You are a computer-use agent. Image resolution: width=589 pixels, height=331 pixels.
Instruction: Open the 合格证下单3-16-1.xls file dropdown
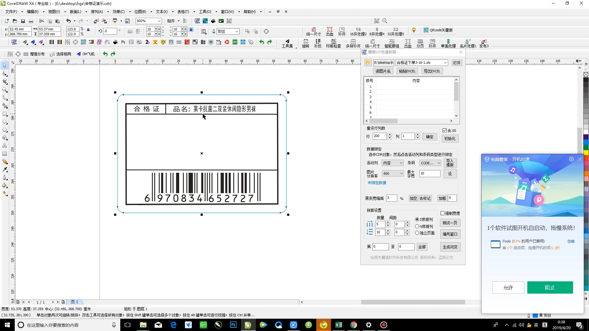pyautogui.click(x=445, y=63)
